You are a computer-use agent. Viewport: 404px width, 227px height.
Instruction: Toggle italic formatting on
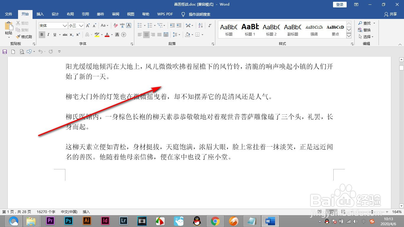49,35
